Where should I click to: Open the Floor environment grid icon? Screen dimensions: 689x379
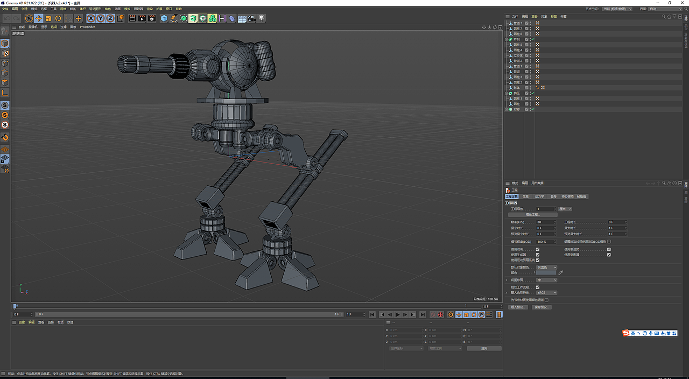pyautogui.click(x=242, y=18)
